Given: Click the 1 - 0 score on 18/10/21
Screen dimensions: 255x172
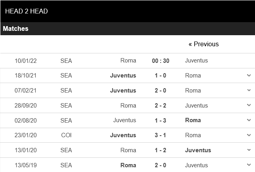Looking at the screenshot, I should point(160,76).
